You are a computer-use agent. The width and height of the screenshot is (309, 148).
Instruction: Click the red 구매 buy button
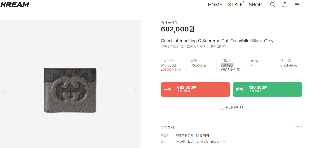(x=195, y=89)
